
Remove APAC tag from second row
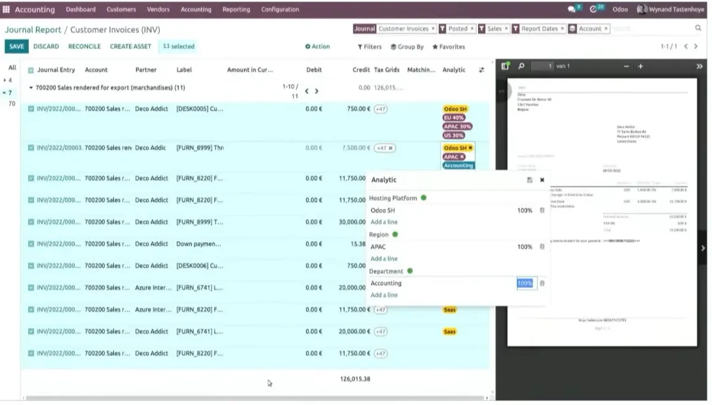point(462,157)
